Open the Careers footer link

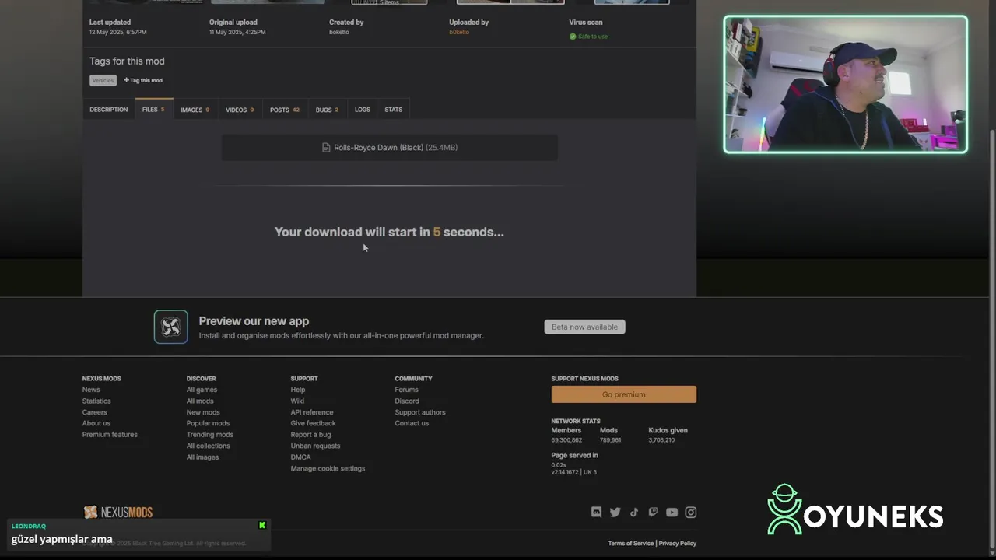(95, 412)
